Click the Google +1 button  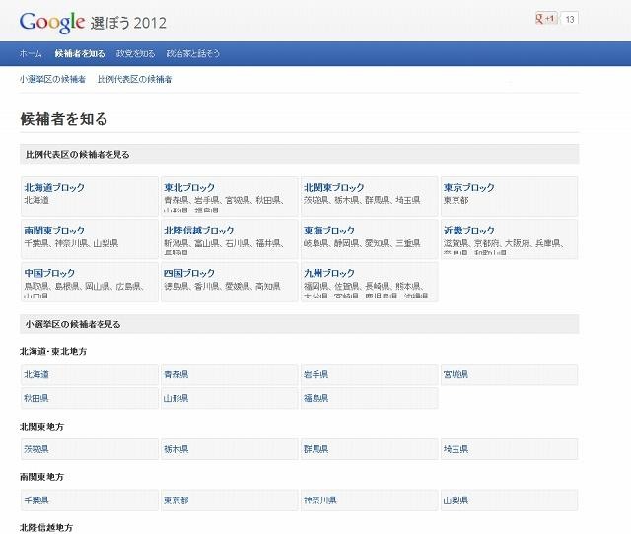pos(545,19)
